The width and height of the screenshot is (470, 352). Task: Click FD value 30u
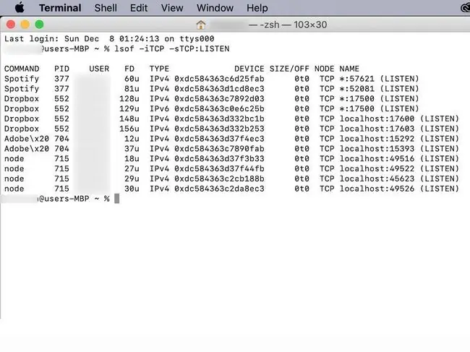coord(132,189)
